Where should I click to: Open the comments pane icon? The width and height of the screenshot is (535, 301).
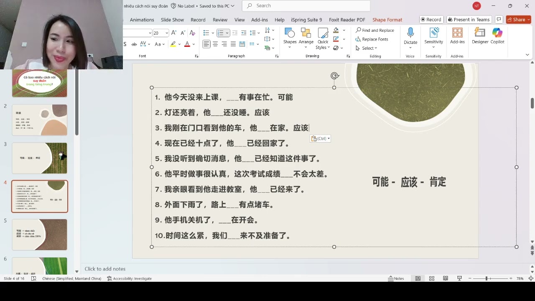coord(498,20)
